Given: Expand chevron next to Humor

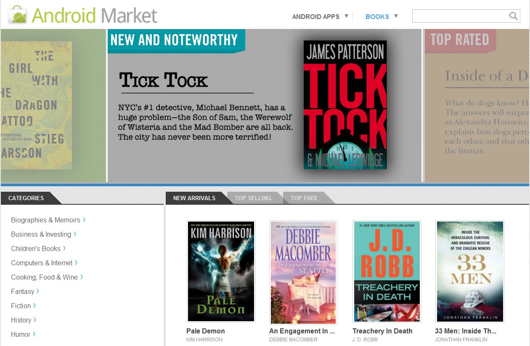Looking at the screenshot, I should point(34,334).
